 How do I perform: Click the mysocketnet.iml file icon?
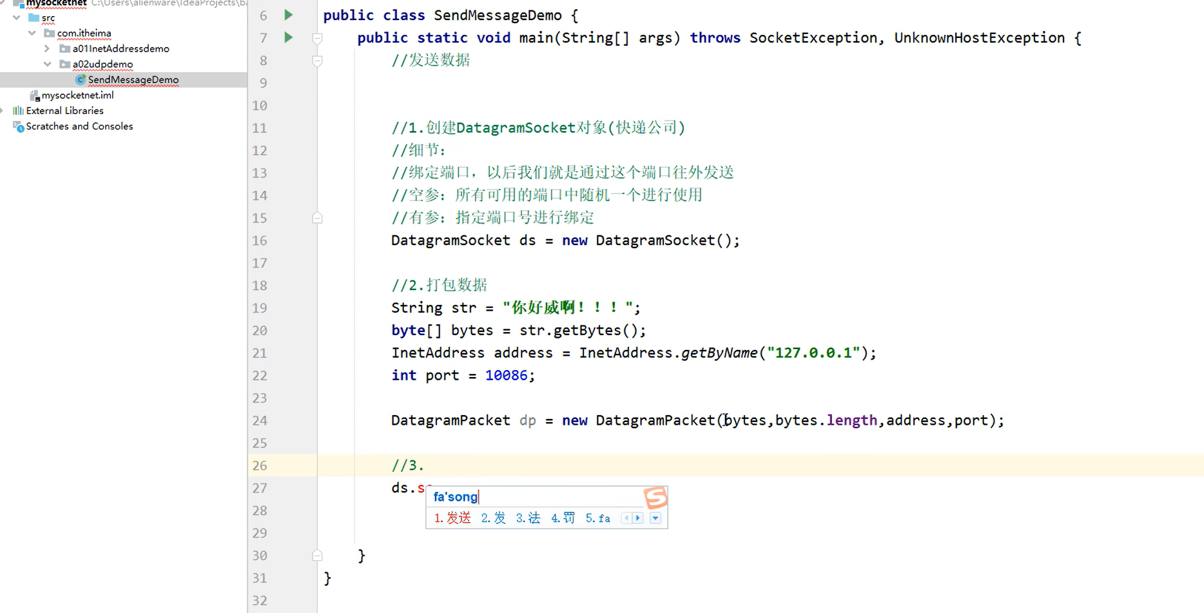click(x=35, y=95)
